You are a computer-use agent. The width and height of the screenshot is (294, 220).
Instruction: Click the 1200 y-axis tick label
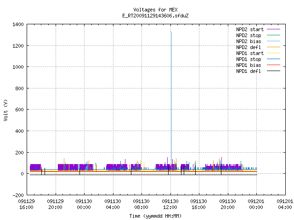click(18, 46)
